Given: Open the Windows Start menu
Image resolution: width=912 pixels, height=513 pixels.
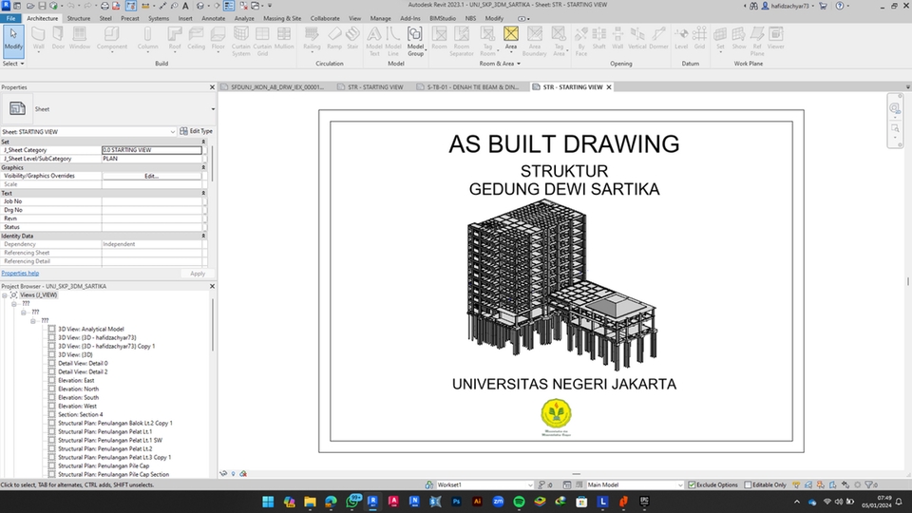Looking at the screenshot, I should [x=268, y=502].
